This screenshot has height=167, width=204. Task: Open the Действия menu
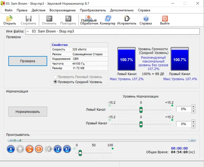(x=39, y=10)
